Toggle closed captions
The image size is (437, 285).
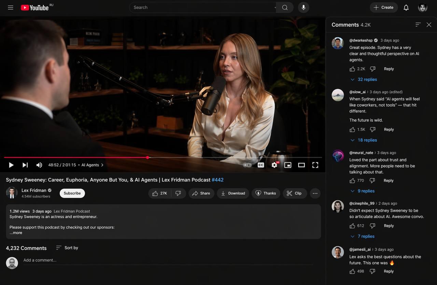pyautogui.click(x=261, y=165)
